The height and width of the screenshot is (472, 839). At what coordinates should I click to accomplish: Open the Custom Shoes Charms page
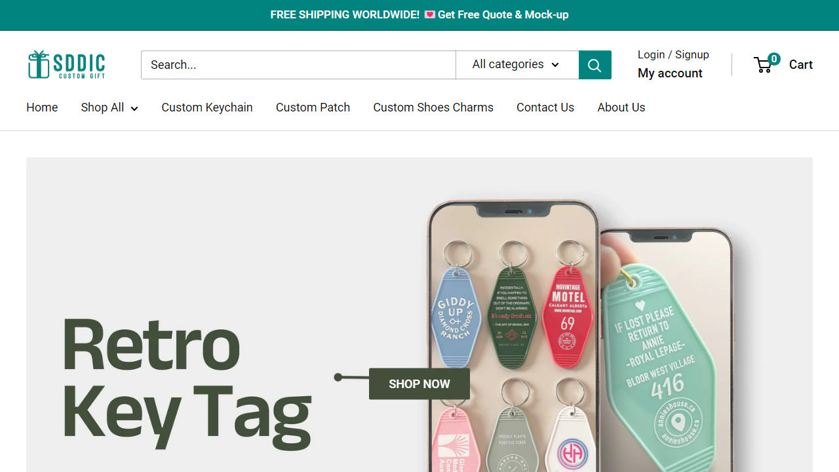point(433,108)
